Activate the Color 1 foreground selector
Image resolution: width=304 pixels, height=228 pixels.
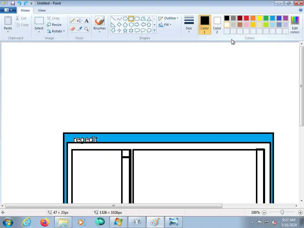coord(205,25)
